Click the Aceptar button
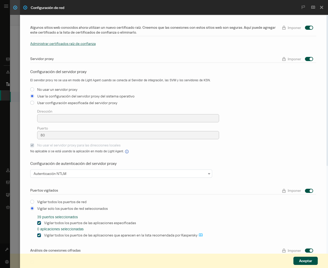The height and width of the screenshot is (268, 328). coord(305,261)
